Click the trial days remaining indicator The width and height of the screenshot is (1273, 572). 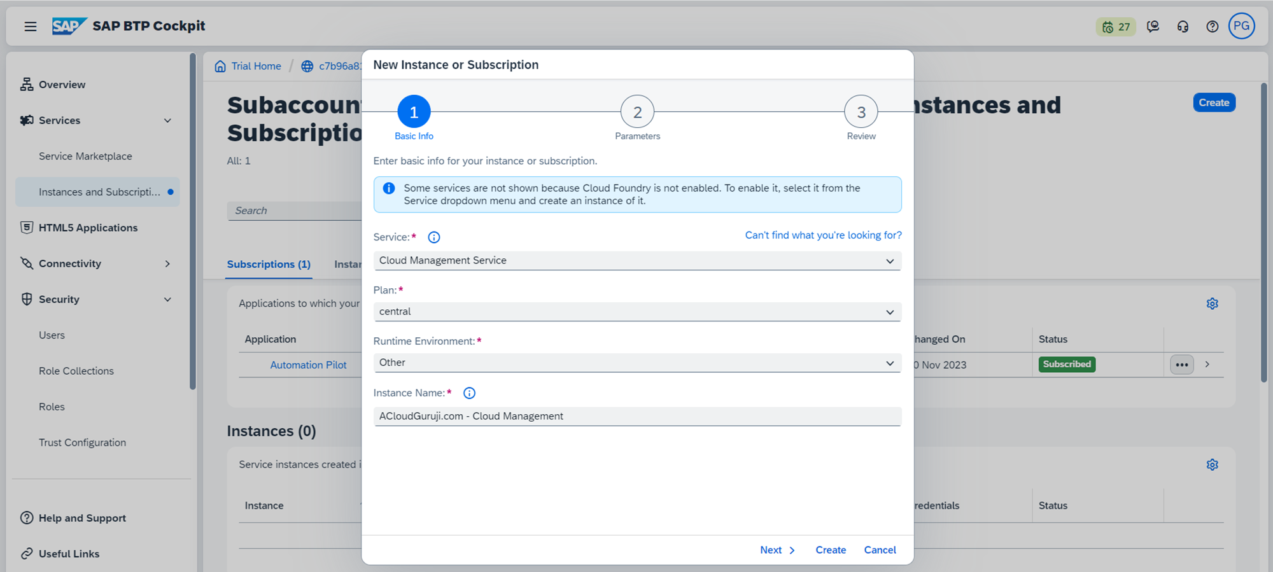click(x=1115, y=27)
